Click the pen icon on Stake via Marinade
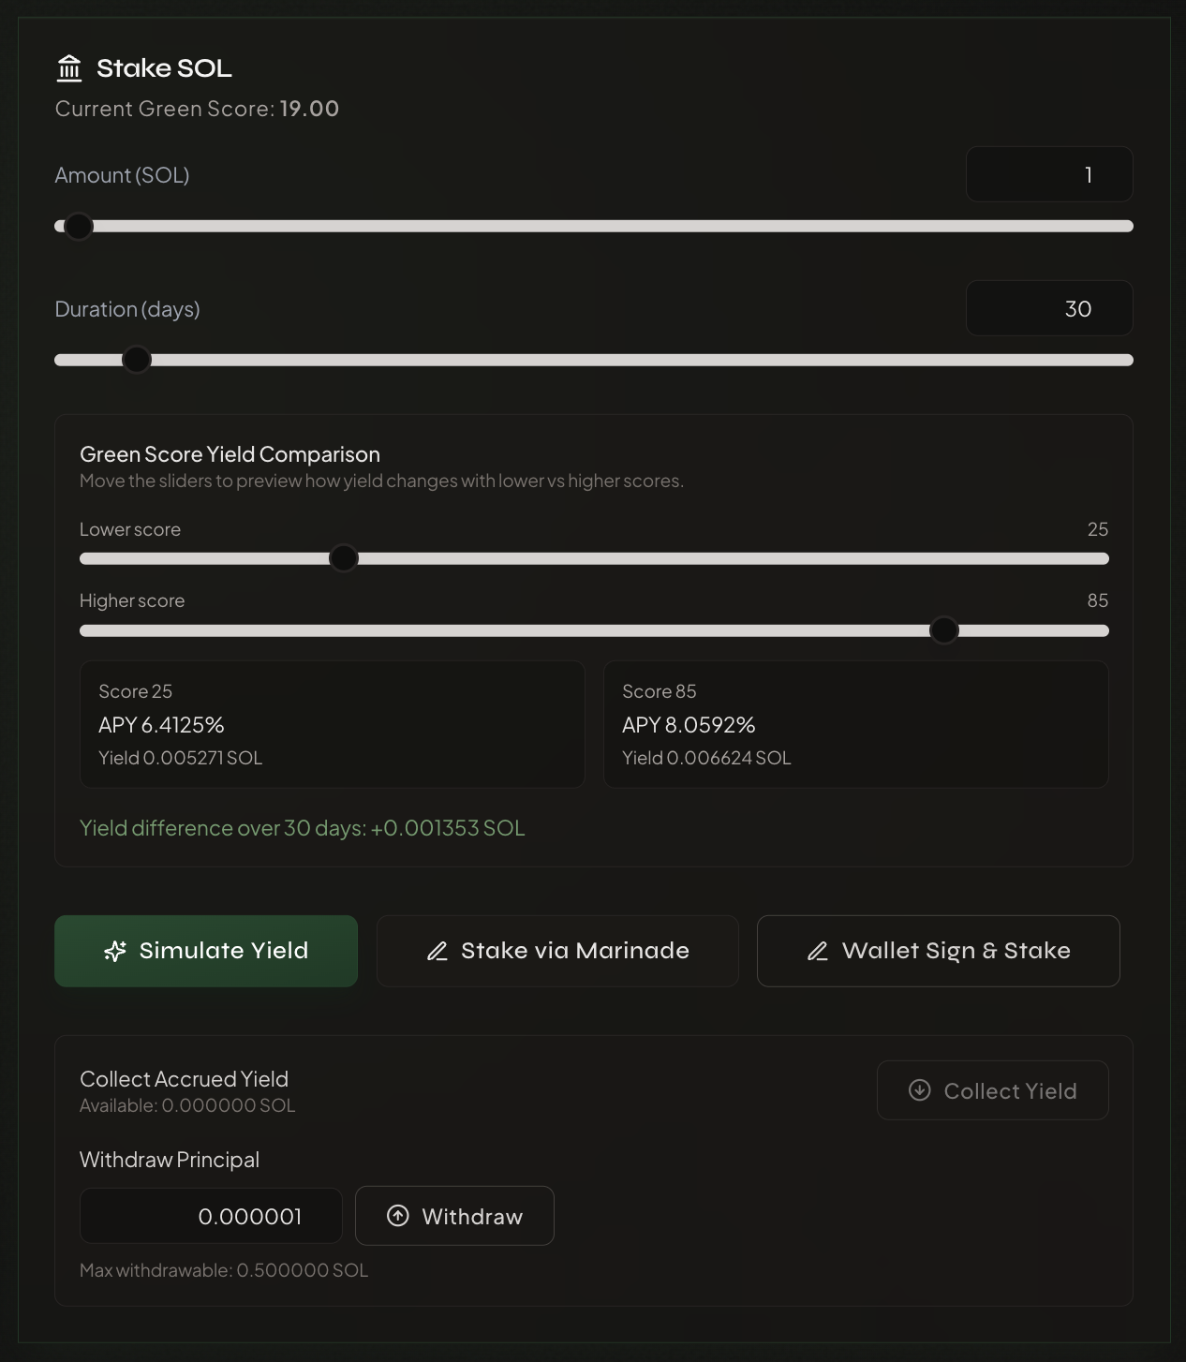1186x1362 pixels. pos(437,951)
